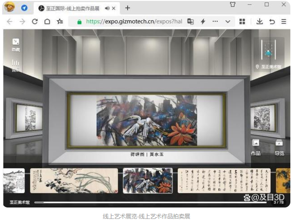Toggle the 音乐 music icon
293x222 pixels.
[x=16, y=66]
